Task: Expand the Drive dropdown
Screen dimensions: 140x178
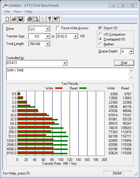Action: (x=48, y=29)
